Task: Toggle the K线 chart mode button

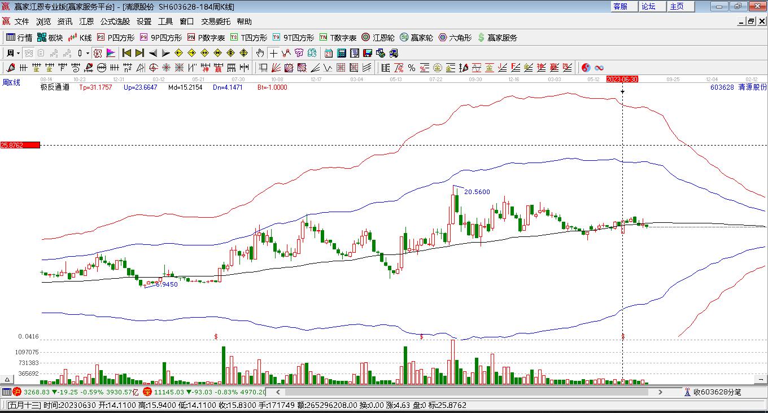Action: coord(80,38)
